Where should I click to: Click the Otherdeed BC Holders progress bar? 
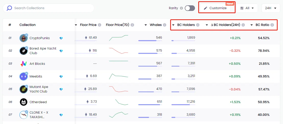[183, 105]
